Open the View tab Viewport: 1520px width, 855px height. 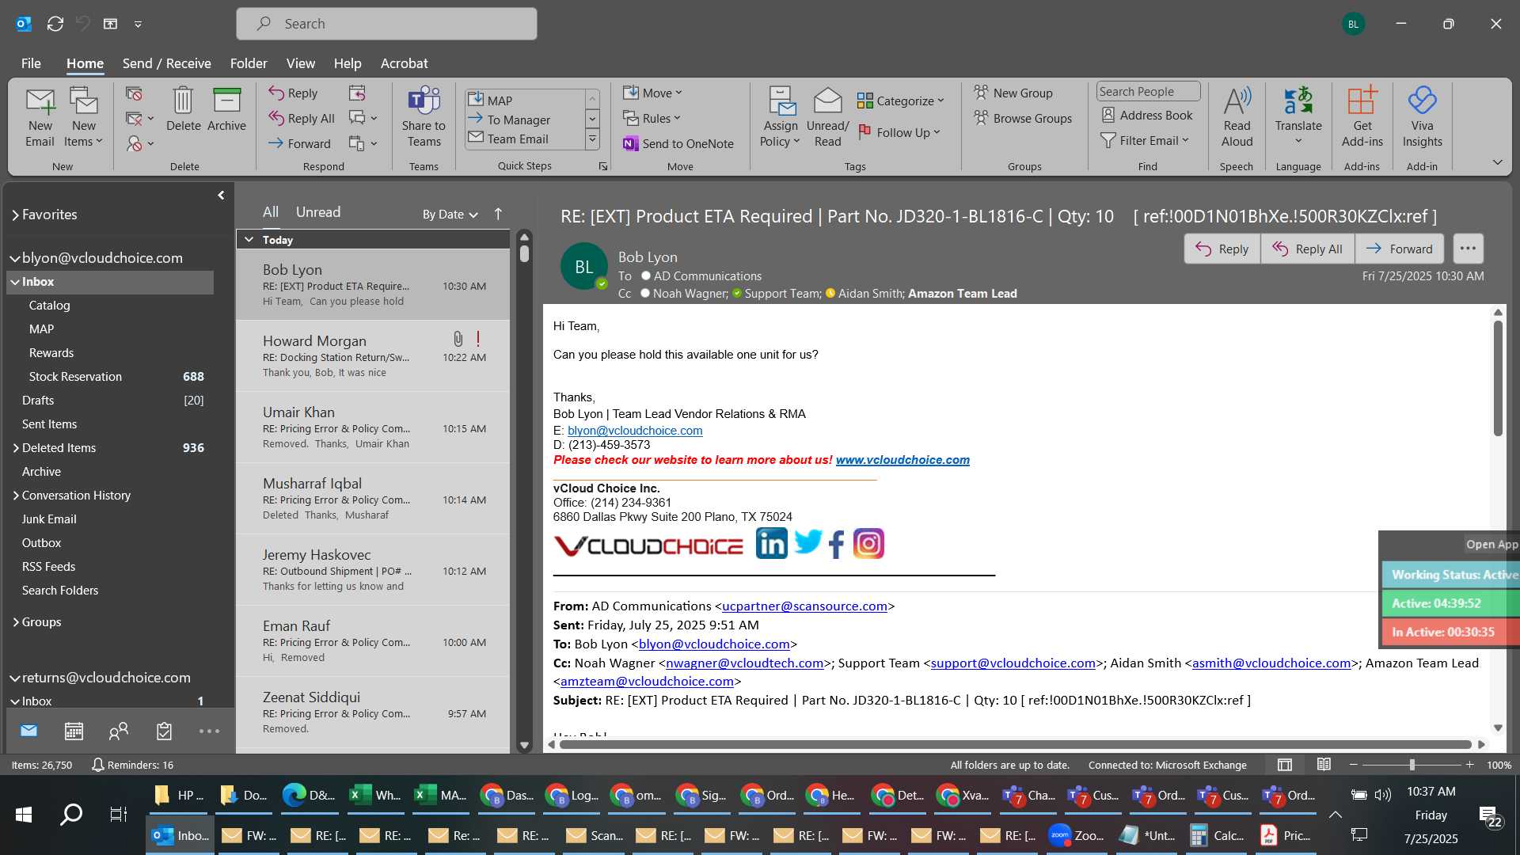(x=300, y=63)
